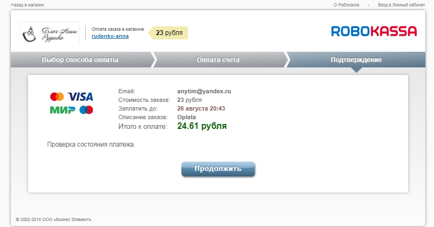Click the Maestro card logo
Screen dimensions: 434x227
(x=86, y=110)
